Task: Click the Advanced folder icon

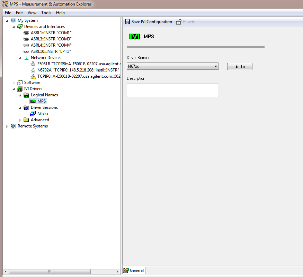Action: (26, 120)
